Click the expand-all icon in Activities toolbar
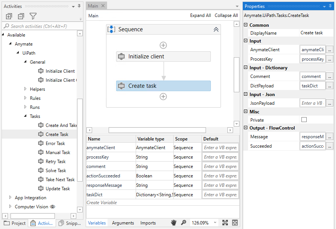The width and height of the screenshot is (336, 229). 9,16
